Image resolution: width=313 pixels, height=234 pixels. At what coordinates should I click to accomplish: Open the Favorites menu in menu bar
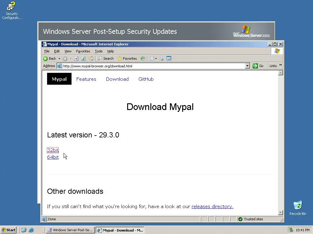(x=83, y=51)
